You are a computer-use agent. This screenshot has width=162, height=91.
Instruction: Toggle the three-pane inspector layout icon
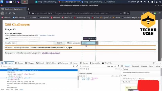(122, 66)
